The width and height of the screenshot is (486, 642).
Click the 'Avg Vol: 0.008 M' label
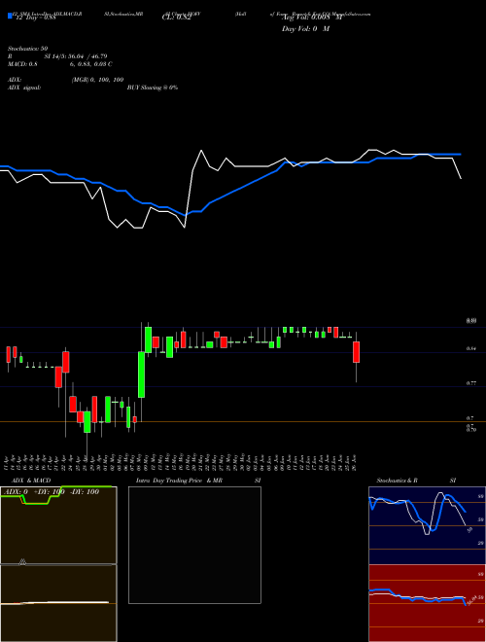click(313, 18)
